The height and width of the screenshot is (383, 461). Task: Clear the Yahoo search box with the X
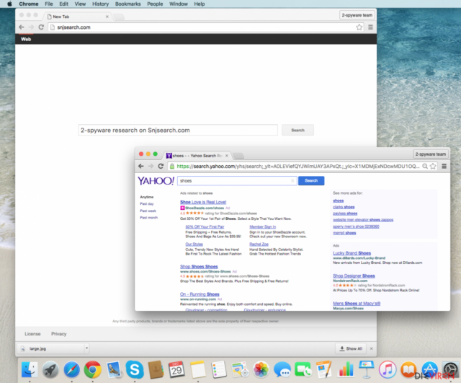click(x=292, y=181)
